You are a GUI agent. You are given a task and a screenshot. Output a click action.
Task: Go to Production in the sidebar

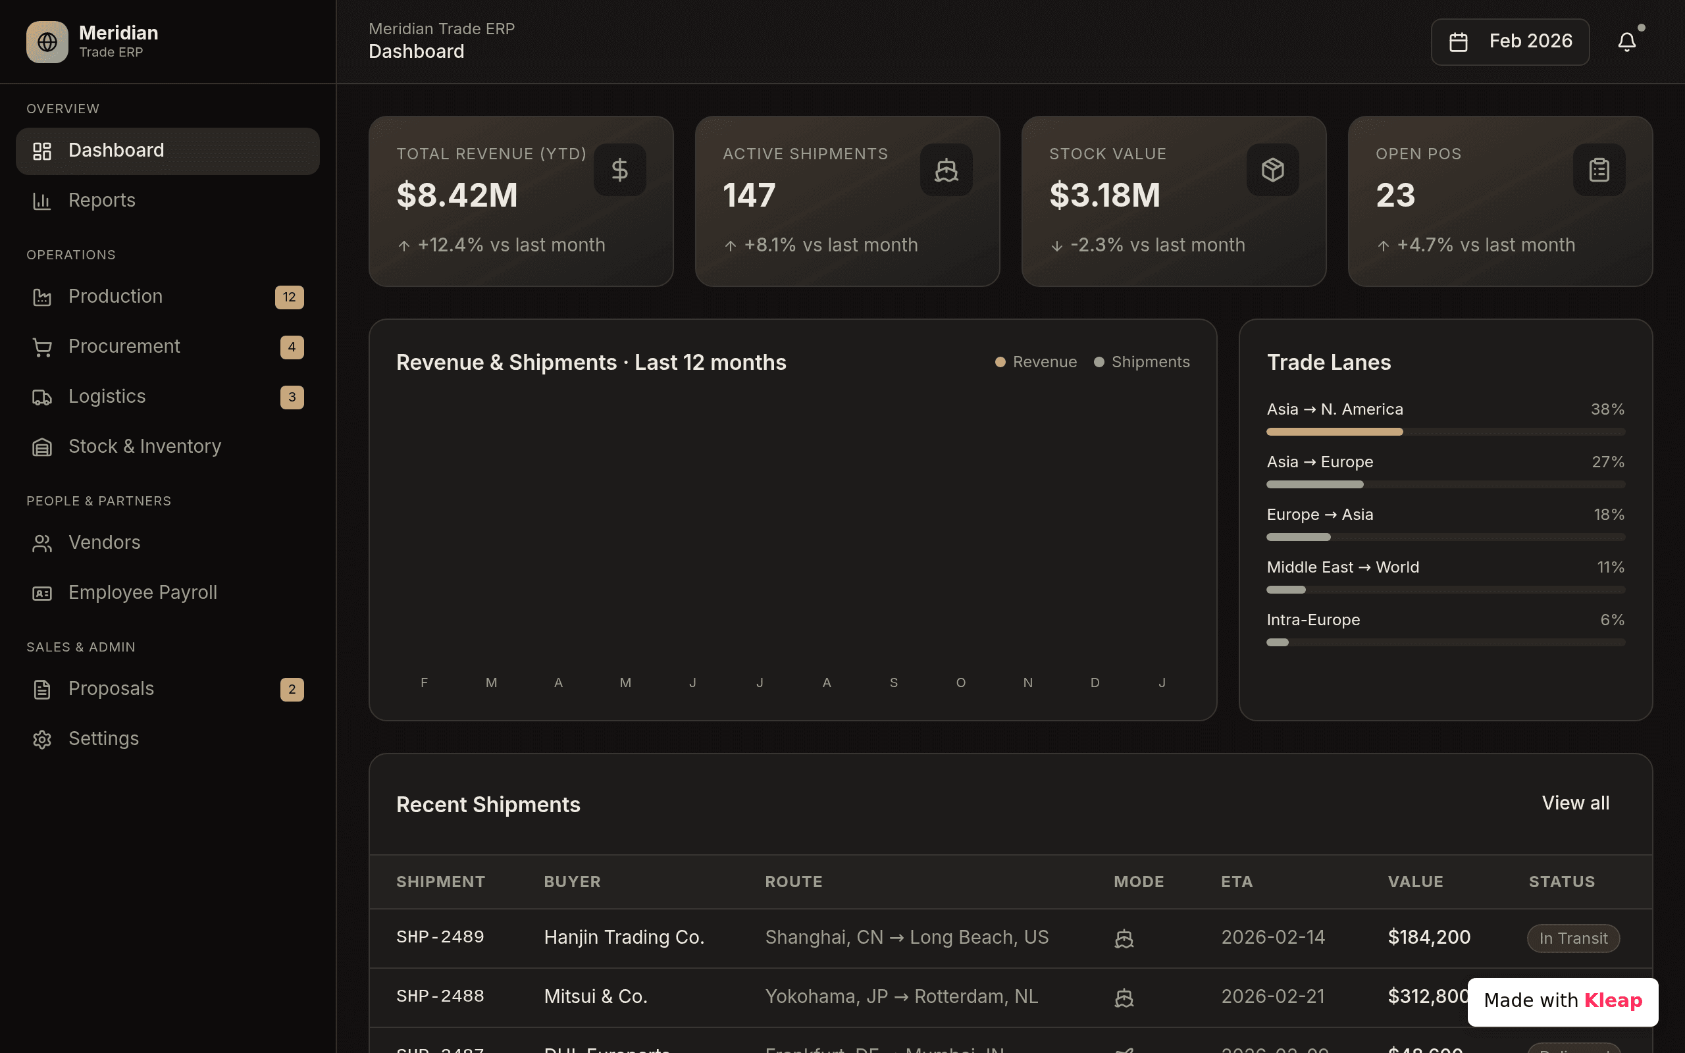click(168, 297)
